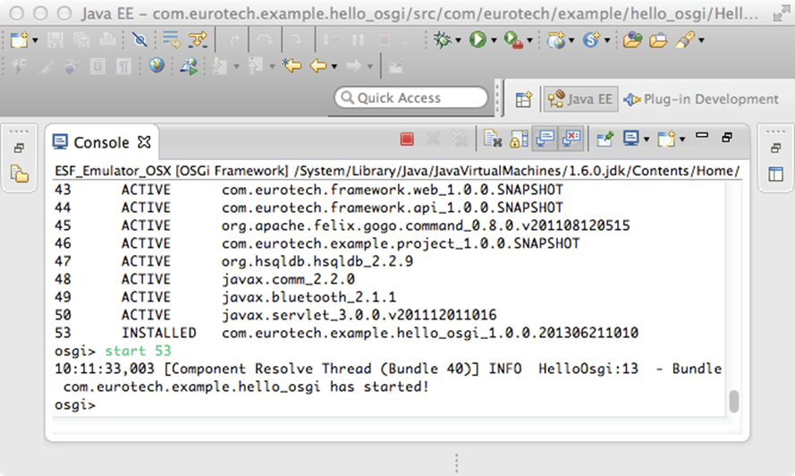795x476 pixels.
Task: Maximize the Console view
Action: (x=727, y=137)
